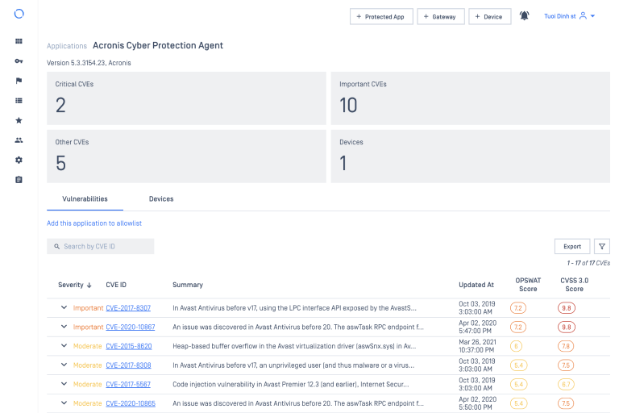This screenshot has height=413, width=619.
Task: Expand the CVE-2015-8620 row chevron
Action: (64, 346)
